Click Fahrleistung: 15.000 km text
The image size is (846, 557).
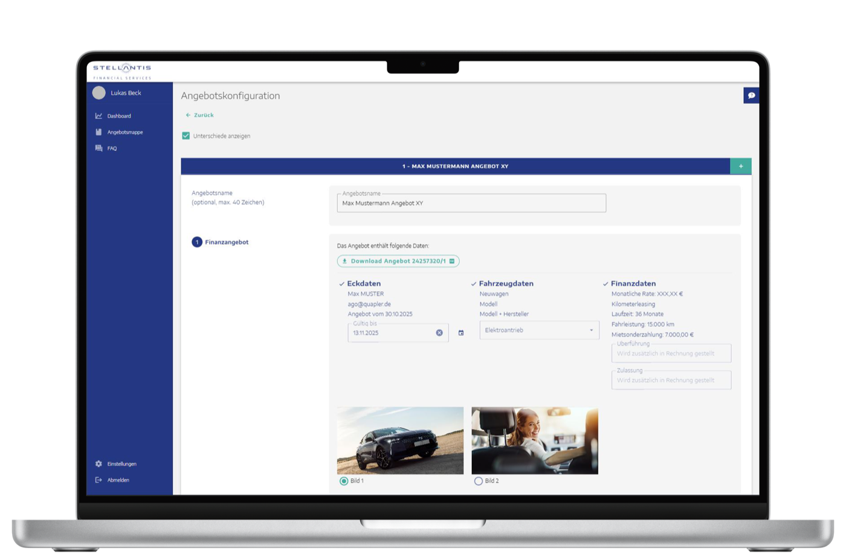tap(643, 324)
